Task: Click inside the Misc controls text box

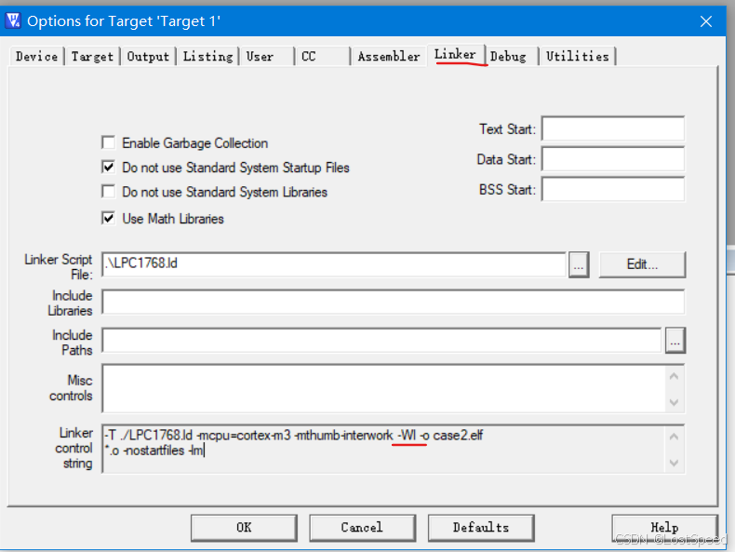Action: pyautogui.click(x=383, y=389)
